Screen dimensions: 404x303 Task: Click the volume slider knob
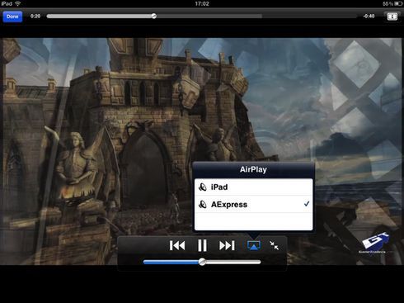tap(202, 262)
